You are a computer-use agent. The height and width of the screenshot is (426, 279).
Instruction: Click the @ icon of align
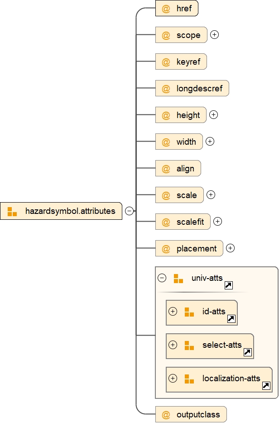coord(166,169)
